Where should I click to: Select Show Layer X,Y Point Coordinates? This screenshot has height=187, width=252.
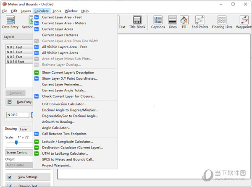click(75, 78)
